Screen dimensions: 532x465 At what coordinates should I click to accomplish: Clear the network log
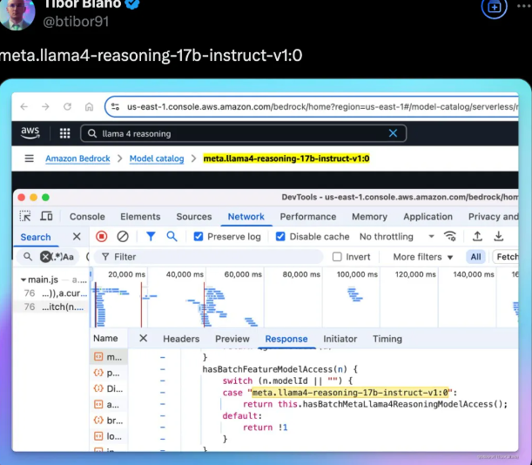[x=123, y=237]
